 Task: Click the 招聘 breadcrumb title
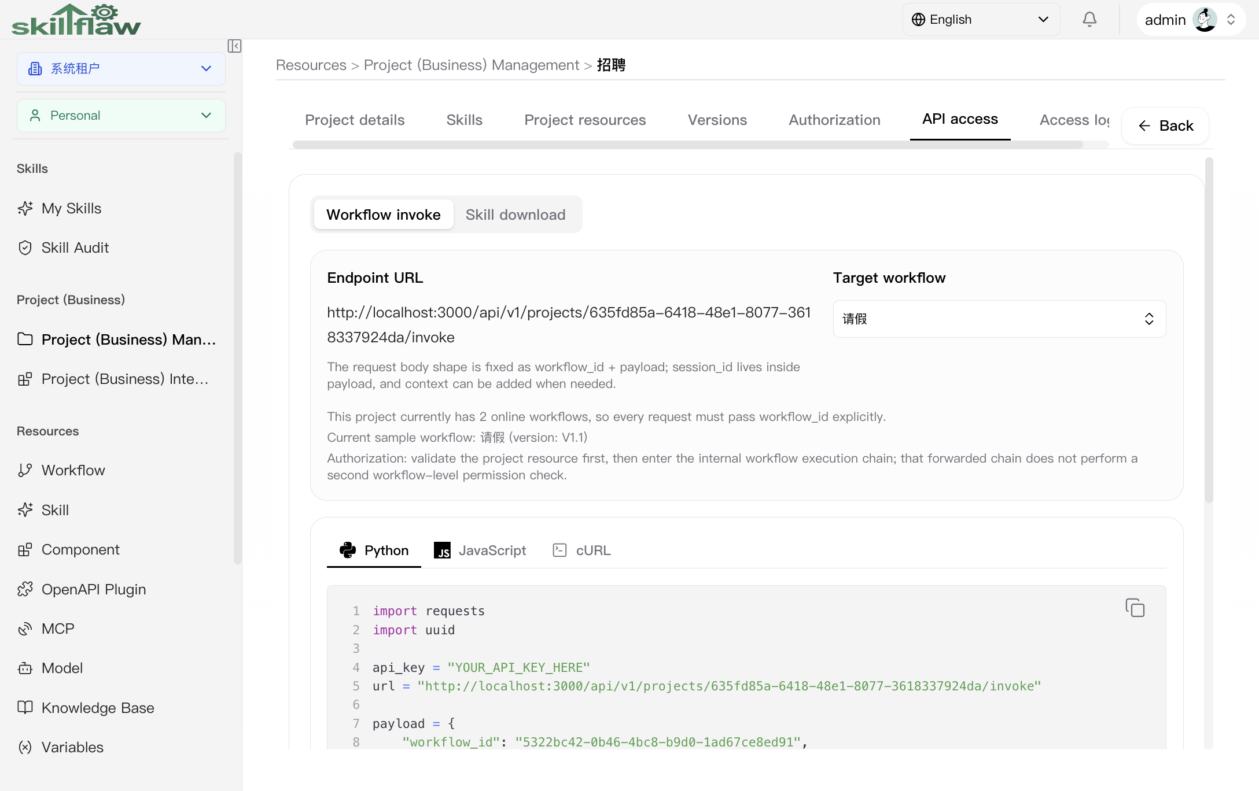[x=611, y=65]
